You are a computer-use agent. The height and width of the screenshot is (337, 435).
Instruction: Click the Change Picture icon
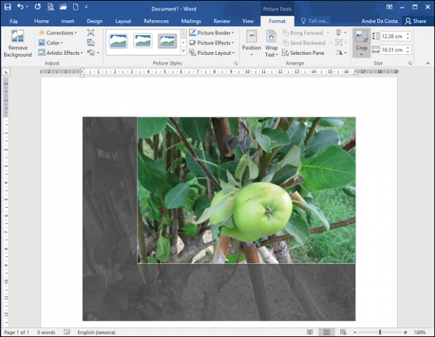91,43
